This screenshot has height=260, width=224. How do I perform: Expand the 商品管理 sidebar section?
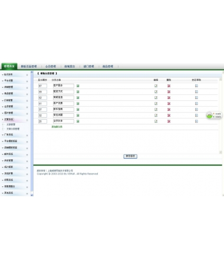pos(15,94)
